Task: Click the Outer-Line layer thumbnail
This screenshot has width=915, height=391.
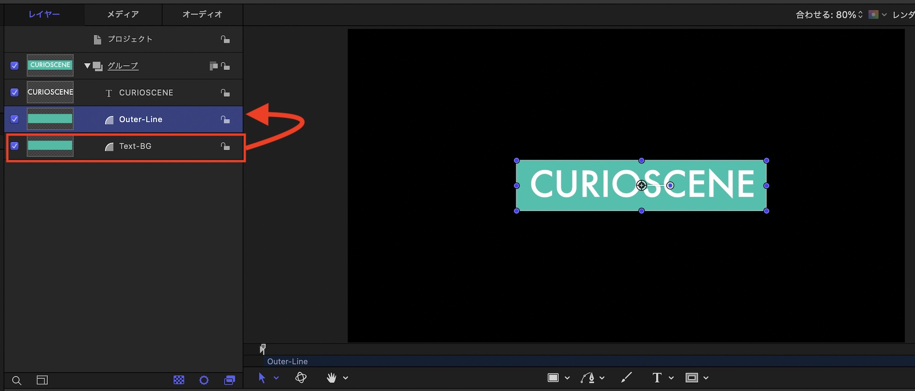Action: (x=50, y=119)
